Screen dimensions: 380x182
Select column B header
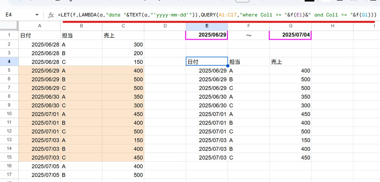click(x=81, y=26)
